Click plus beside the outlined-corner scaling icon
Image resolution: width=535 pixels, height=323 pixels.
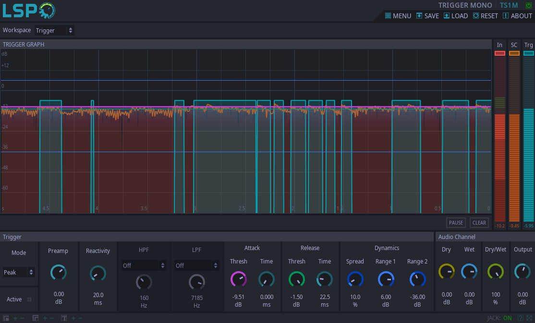(45, 318)
